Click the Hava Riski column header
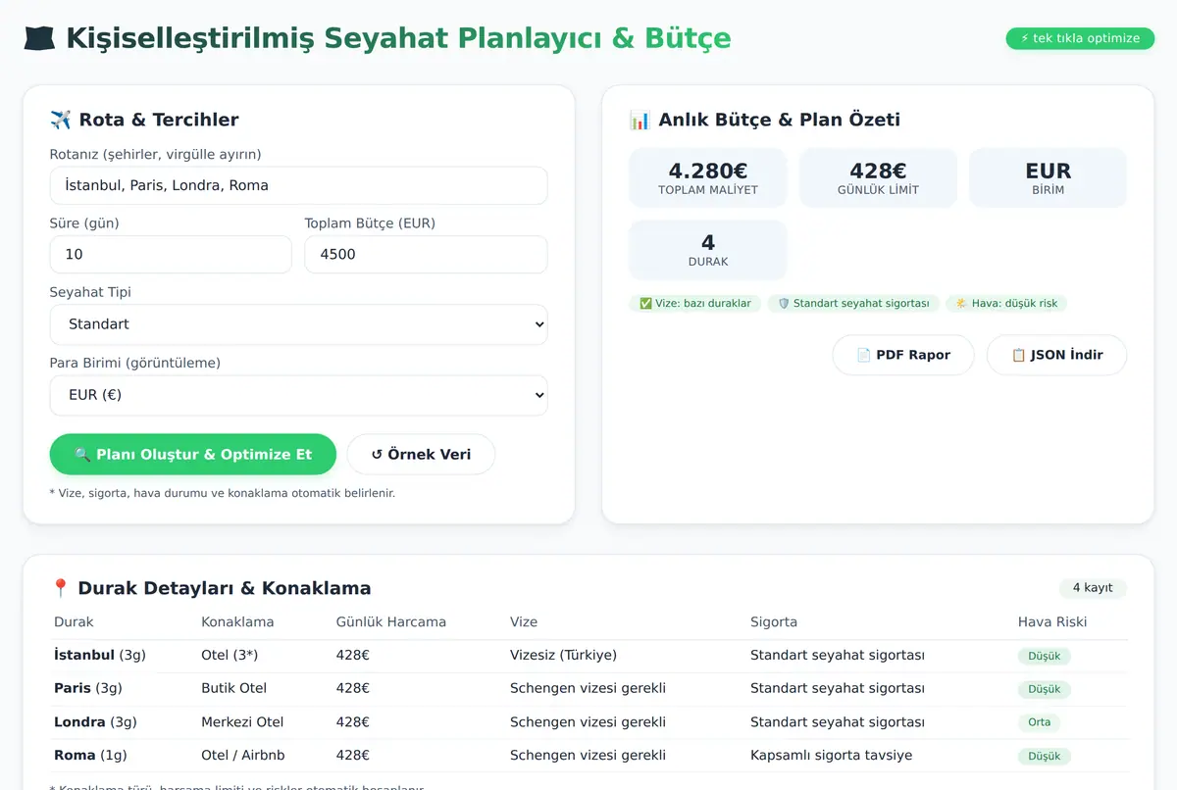This screenshot has width=1177, height=790. pos(1052,622)
